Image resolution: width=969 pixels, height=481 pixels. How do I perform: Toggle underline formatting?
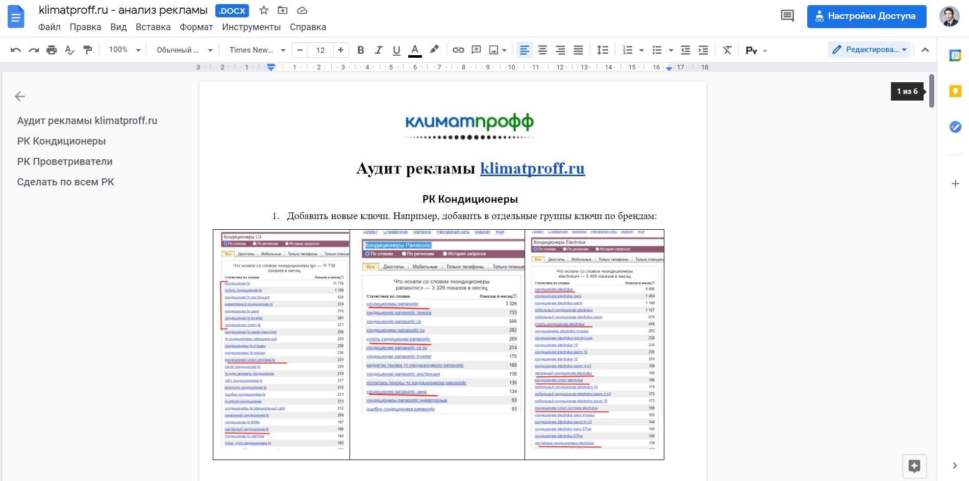pos(396,50)
